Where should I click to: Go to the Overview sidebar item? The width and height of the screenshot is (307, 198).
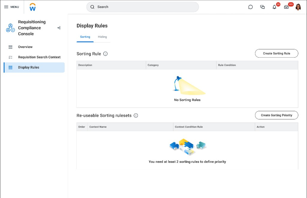click(x=34, y=47)
